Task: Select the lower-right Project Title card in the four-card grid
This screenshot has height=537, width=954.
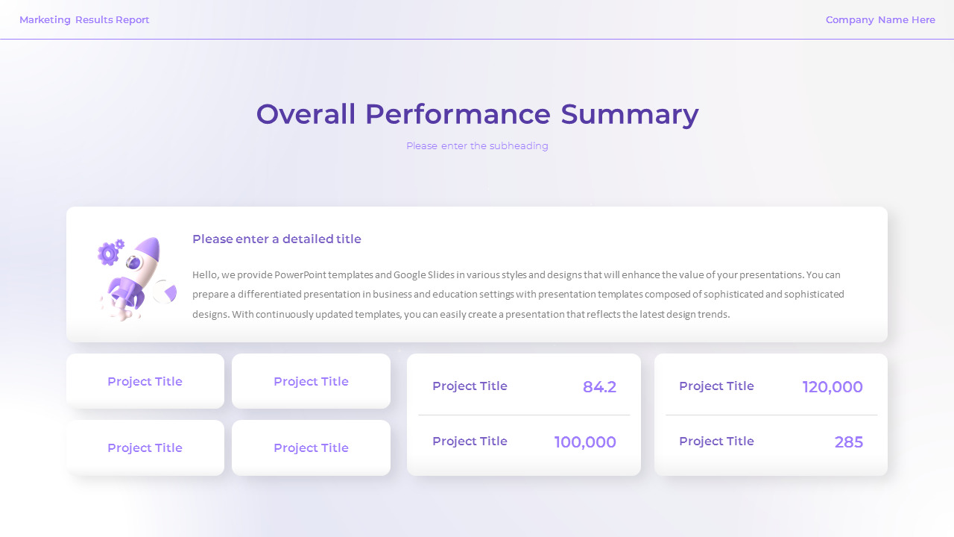Action: 311,448
